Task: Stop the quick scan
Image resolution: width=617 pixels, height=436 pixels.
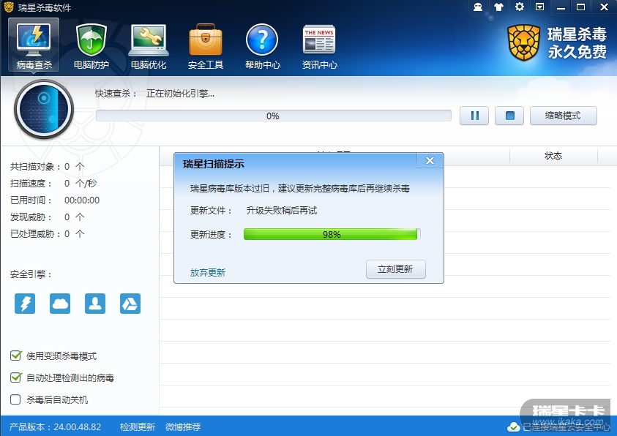Action: click(x=509, y=116)
